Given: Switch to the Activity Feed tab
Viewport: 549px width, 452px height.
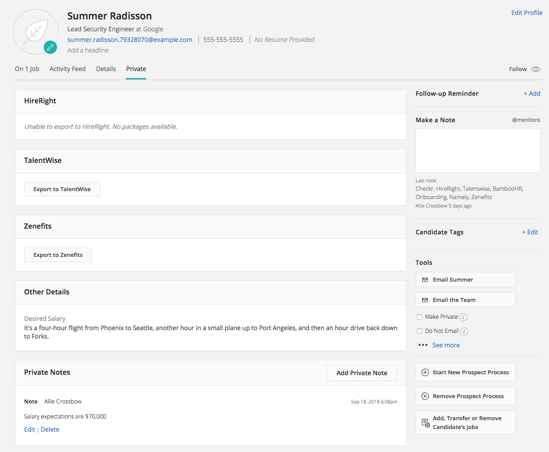Looking at the screenshot, I should (68, 69).
